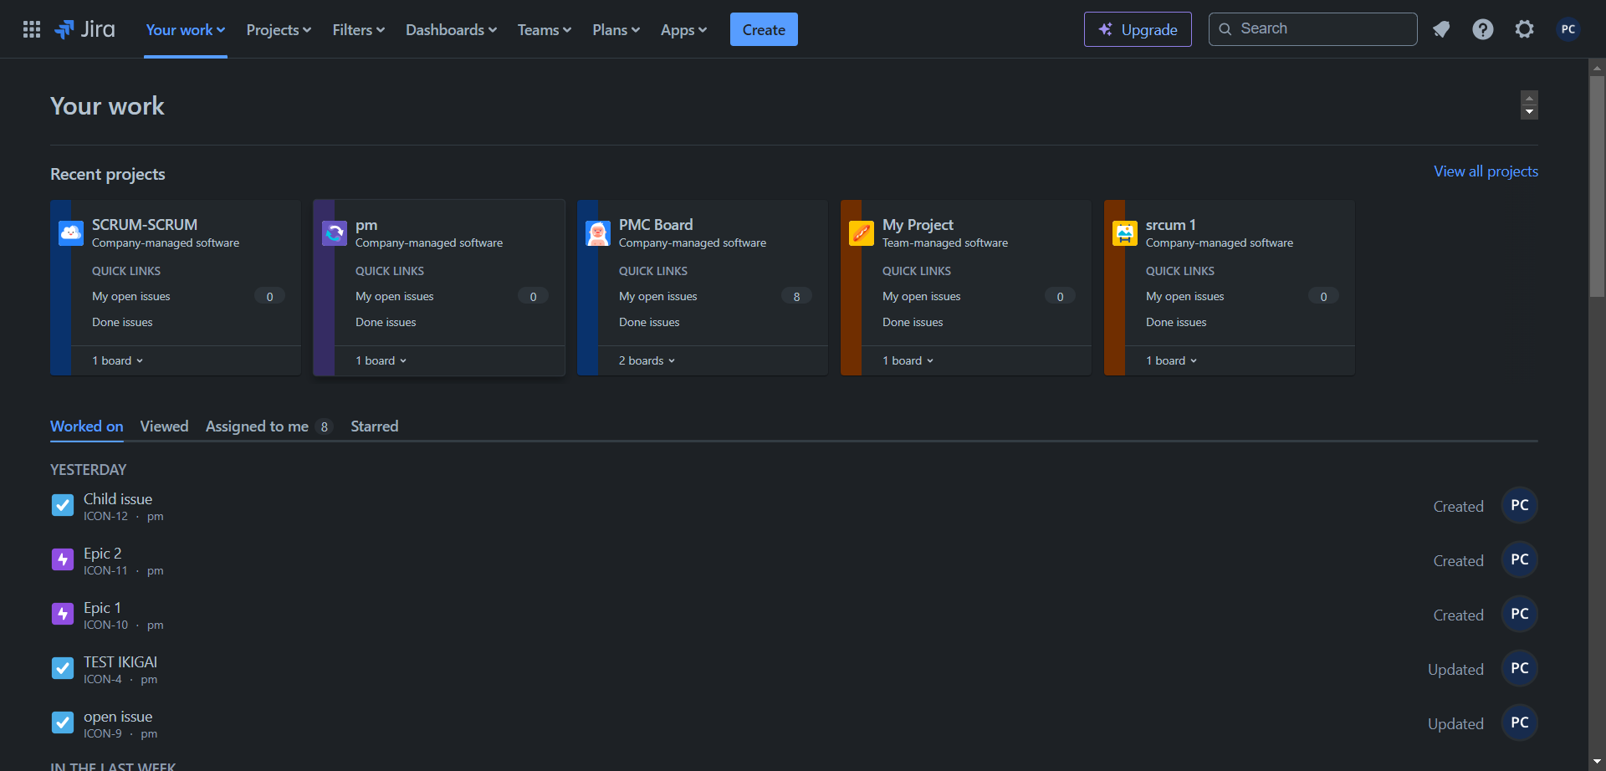
Task: Expand the 1 board dropdown on srcum 1
Action: tap(1171, 360)
